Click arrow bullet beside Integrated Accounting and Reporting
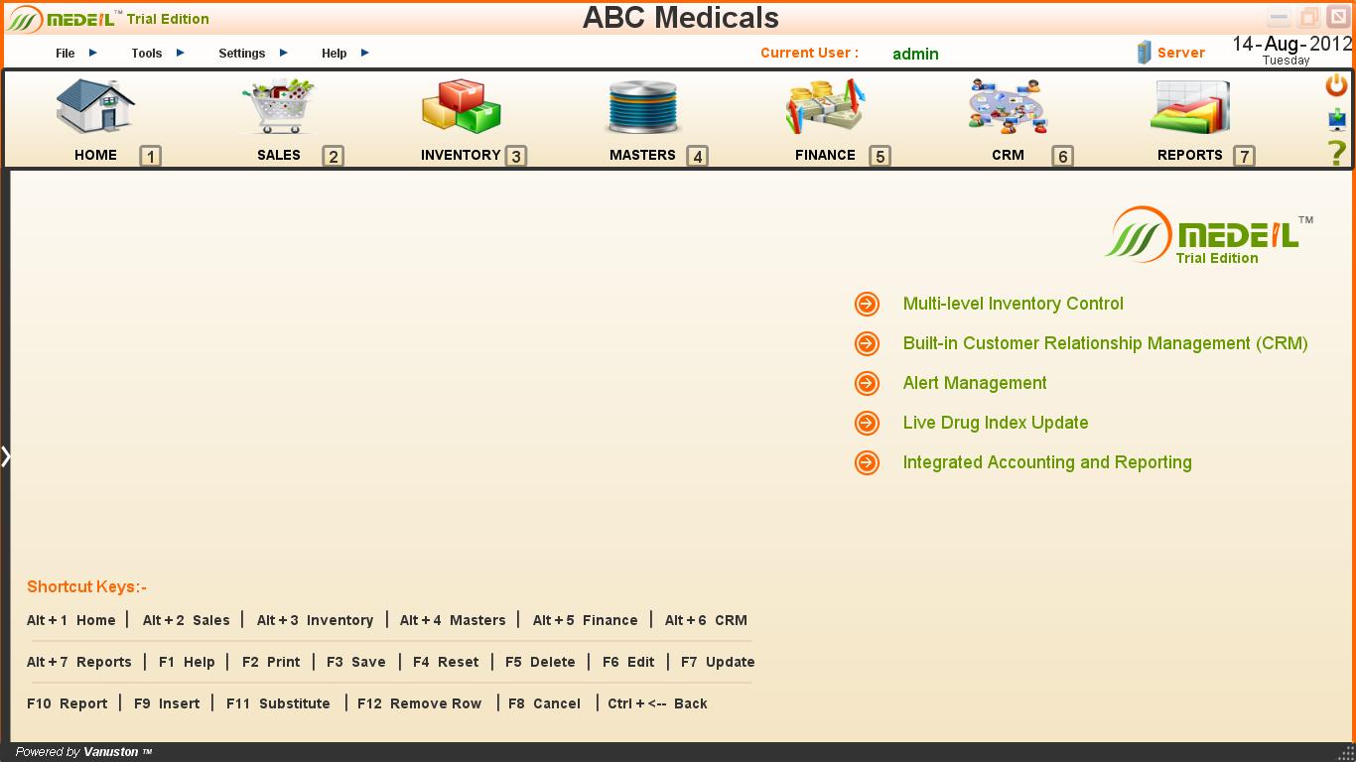The width and height of the screenshot is (1356, 762). 868,462
